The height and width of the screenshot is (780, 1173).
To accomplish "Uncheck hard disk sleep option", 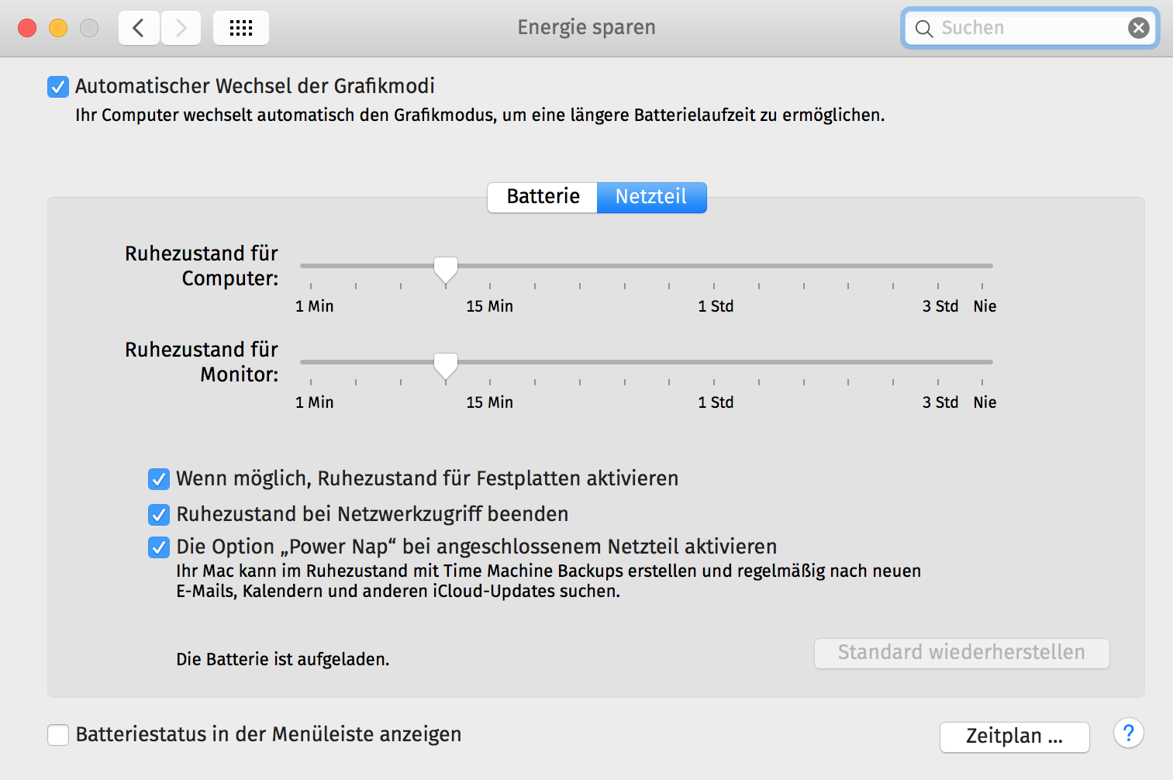I will (159, 479).
